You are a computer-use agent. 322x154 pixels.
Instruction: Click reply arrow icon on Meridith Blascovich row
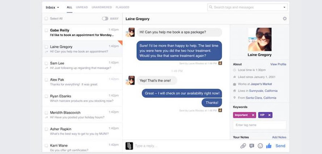[46, 117]
